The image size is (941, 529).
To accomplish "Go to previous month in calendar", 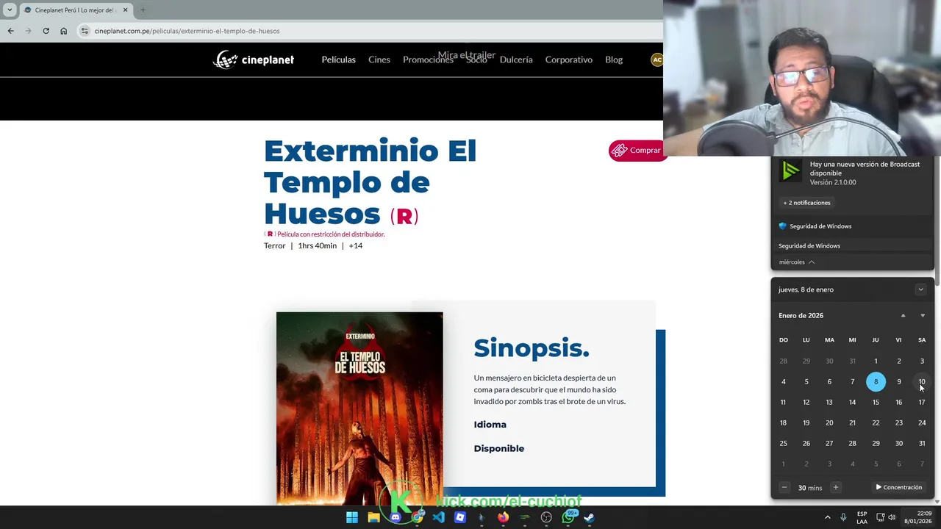I will coord(903,315).
